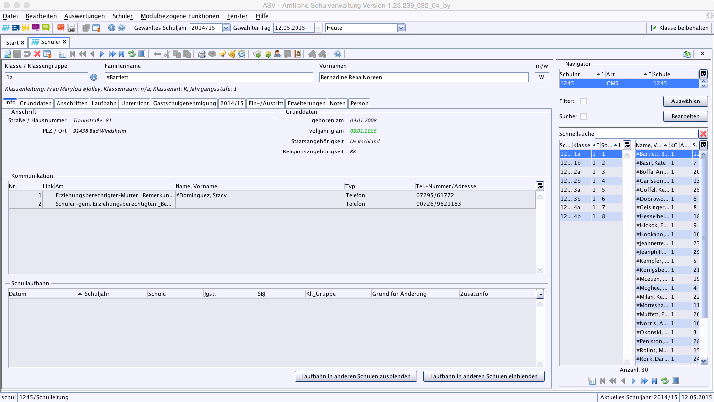
Task: Open the Gewähltes Schuljahr dropdown
Action: pos(227,28)
